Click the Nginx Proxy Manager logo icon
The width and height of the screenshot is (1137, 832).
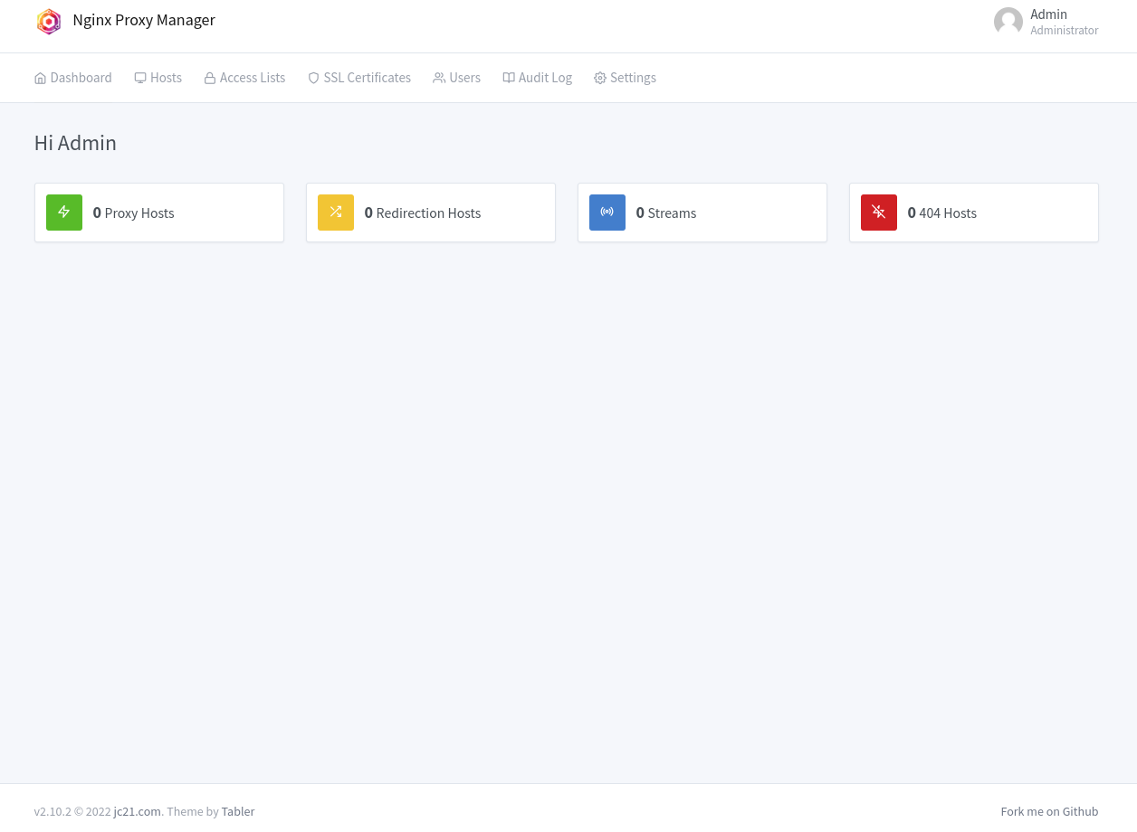[49, 22]
